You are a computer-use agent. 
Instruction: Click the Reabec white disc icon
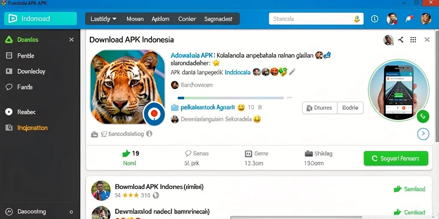click(x=9, y=112)
